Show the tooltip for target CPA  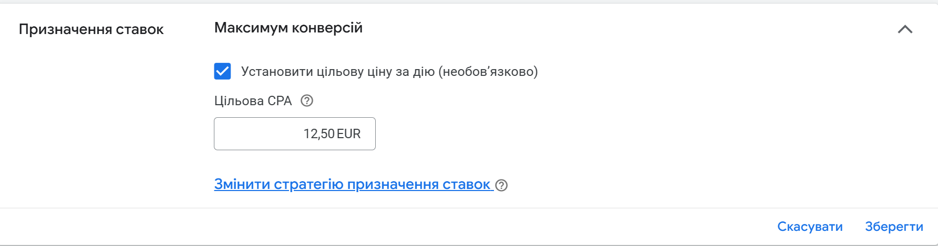[307, 101]
